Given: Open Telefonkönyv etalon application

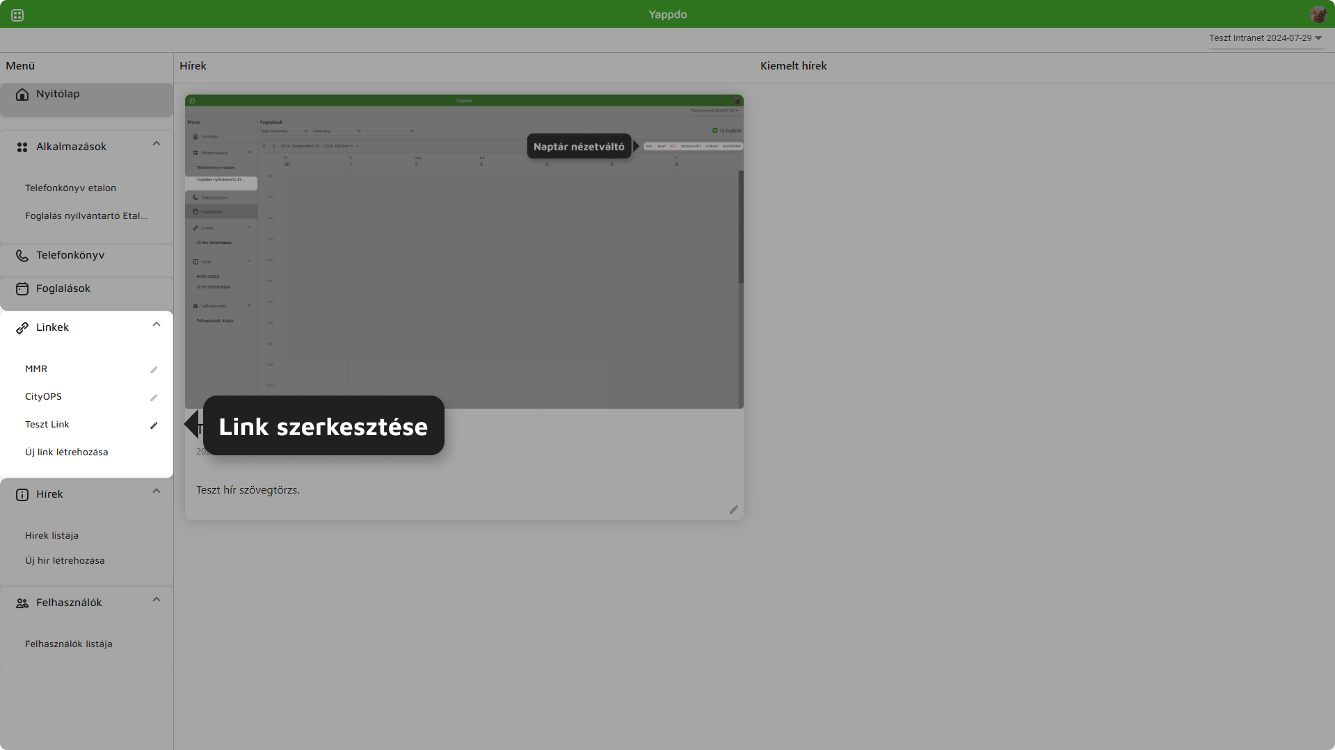Looking at the screenshot, I should point(70,188).
